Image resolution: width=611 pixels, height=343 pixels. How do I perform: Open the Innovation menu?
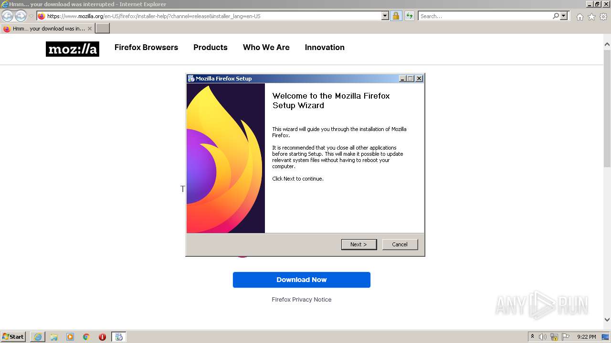point(325,47)
